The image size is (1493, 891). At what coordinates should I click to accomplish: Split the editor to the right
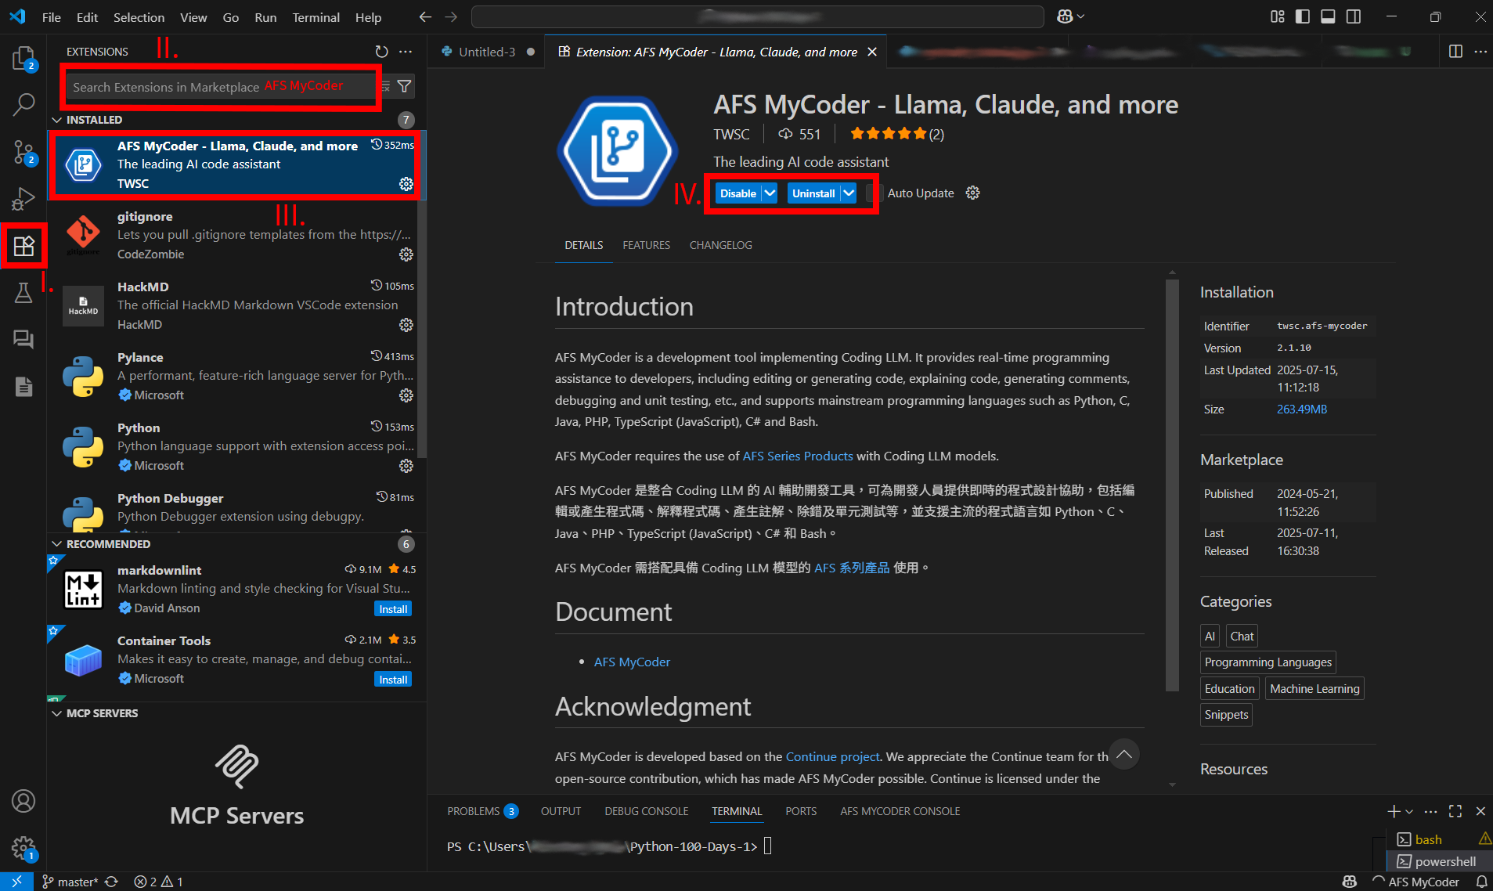click(x=1455, y=52)
